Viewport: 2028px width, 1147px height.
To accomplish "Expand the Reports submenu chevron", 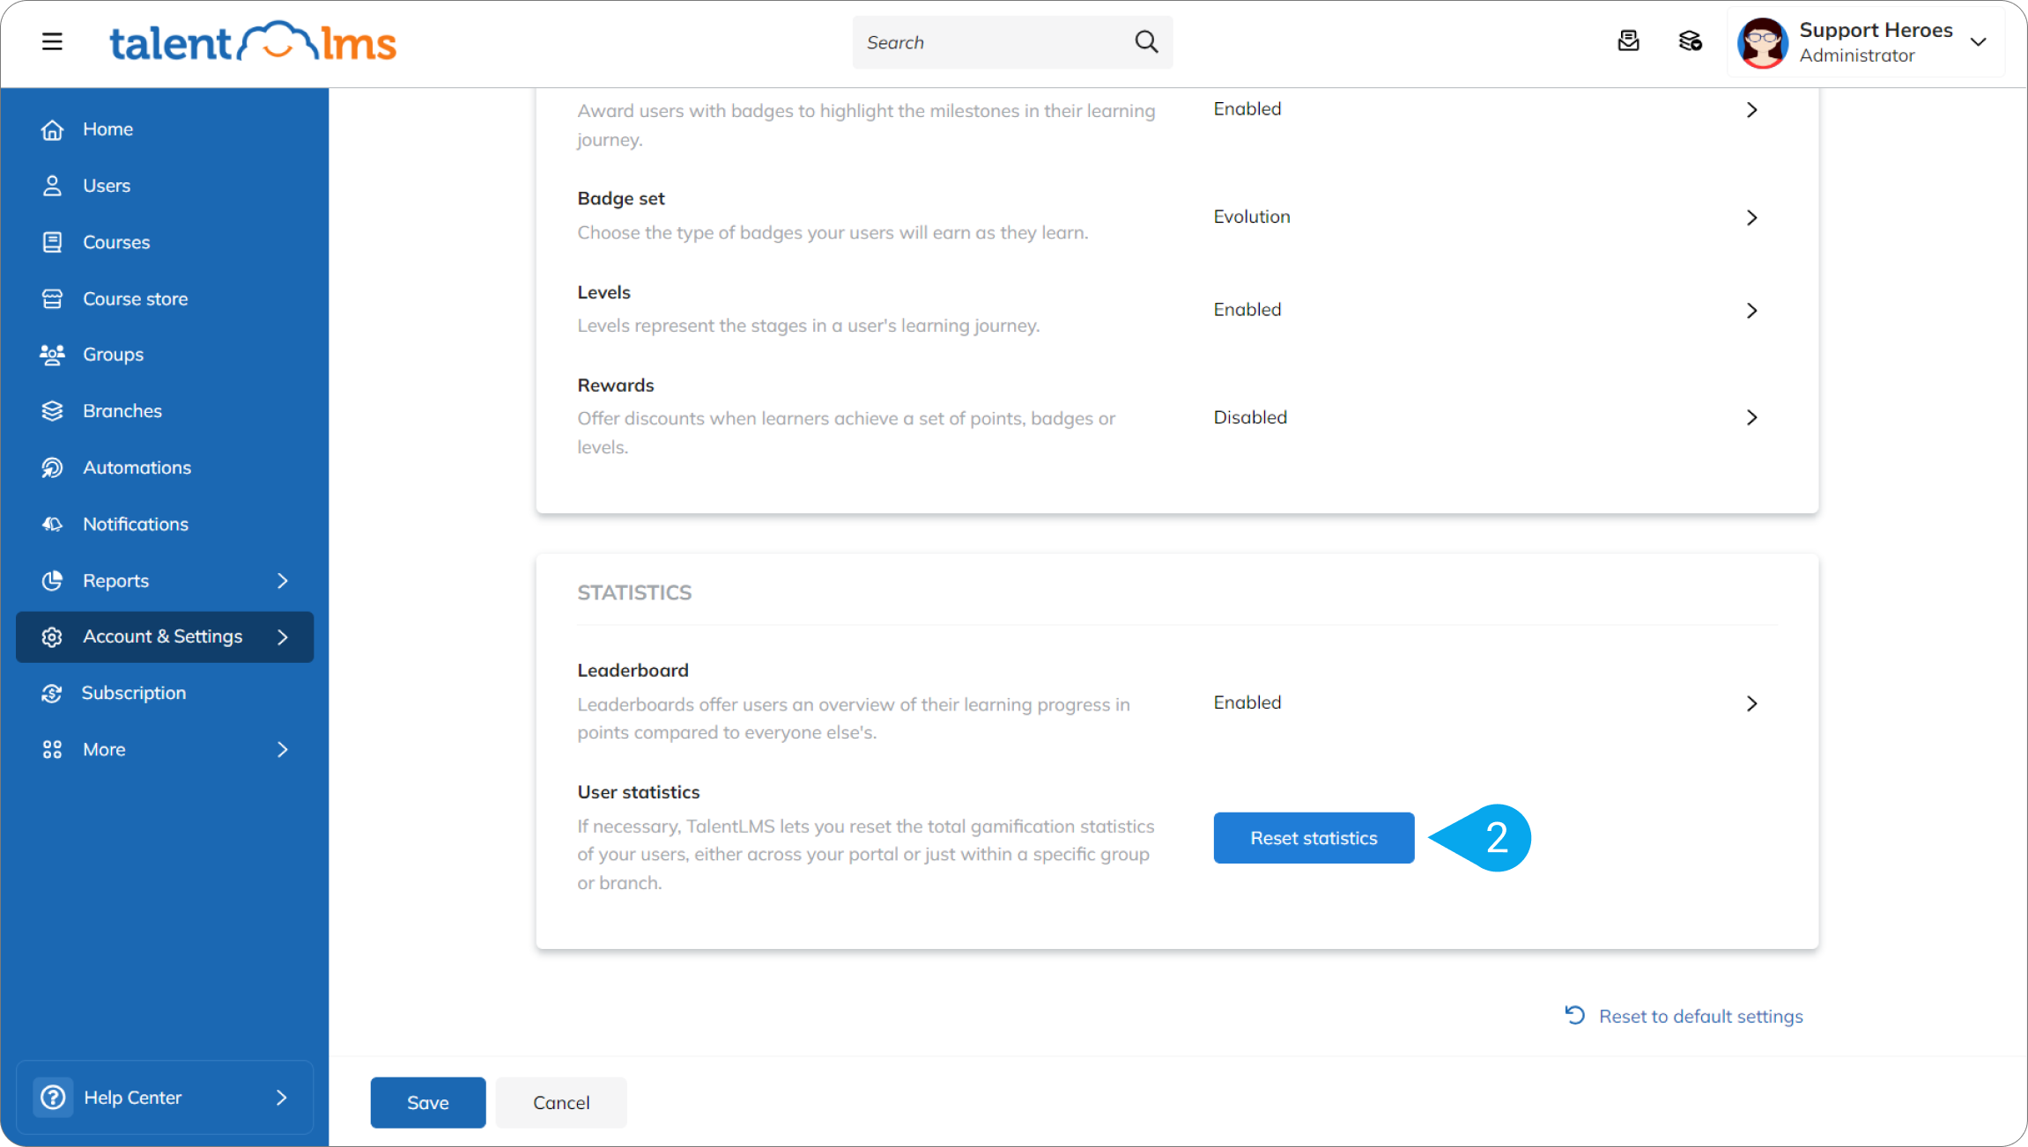I will point(282,580).
